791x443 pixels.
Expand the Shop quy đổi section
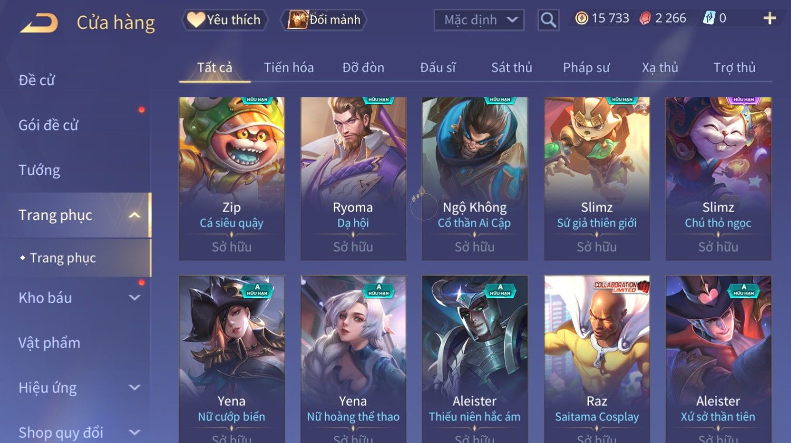135,432
